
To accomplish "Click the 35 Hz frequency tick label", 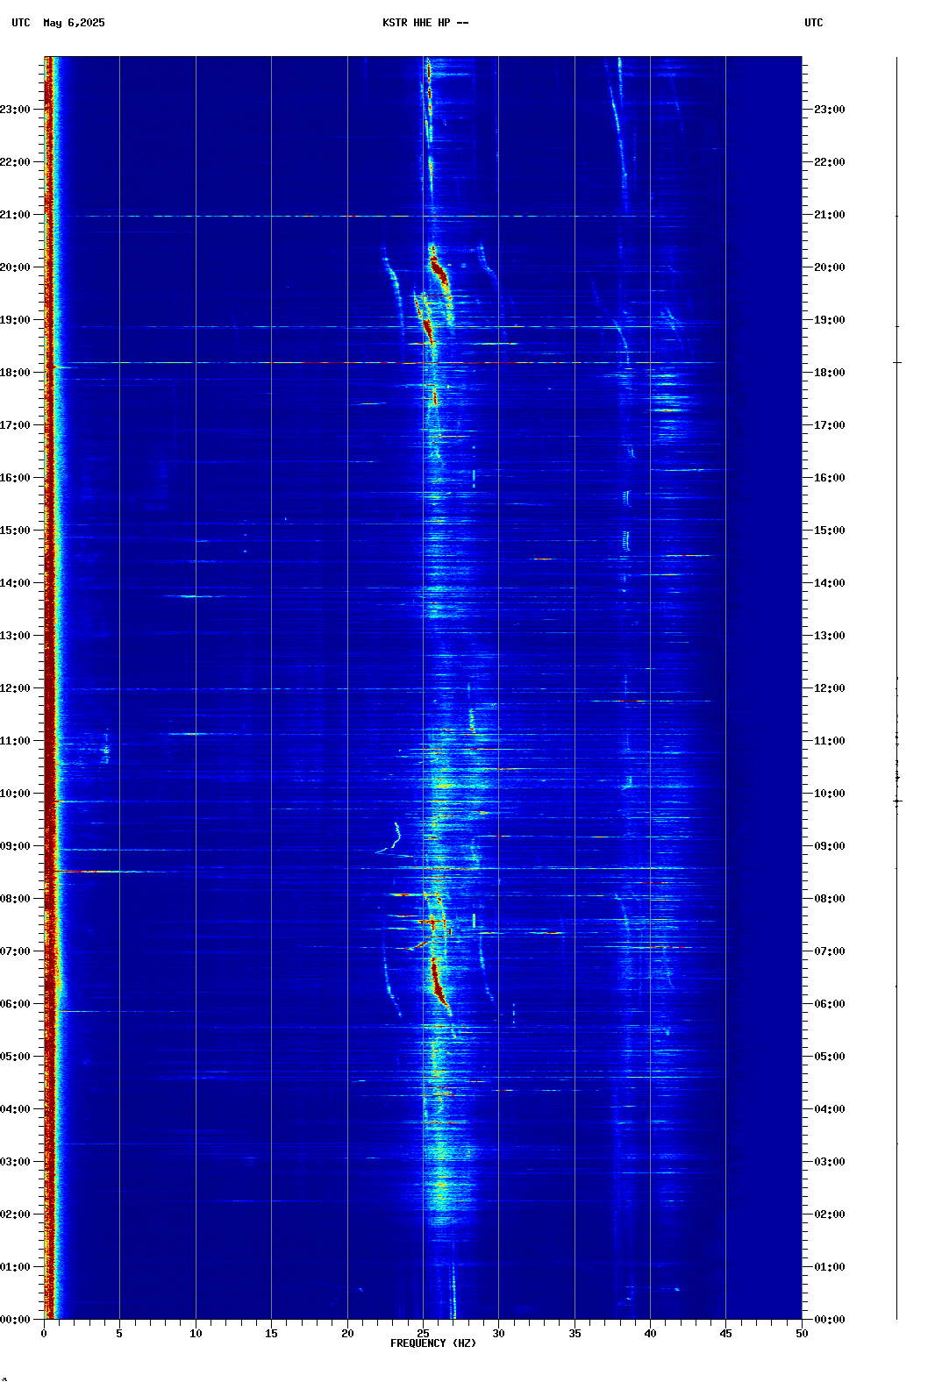I will tap(575, 1334).
